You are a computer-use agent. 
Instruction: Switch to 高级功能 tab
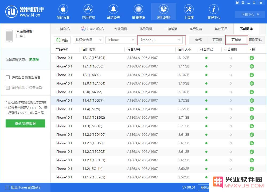point(196,29)
